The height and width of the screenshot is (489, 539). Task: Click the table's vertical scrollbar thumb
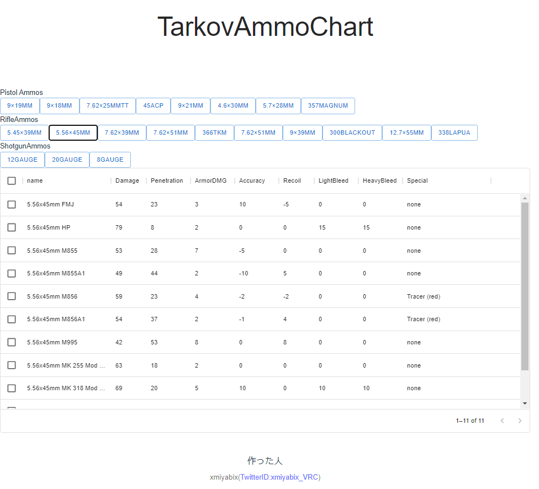point(525,286)
